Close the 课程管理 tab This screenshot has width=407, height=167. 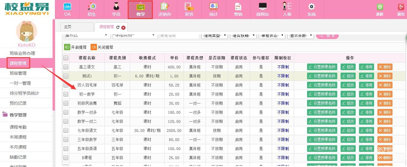[x=123, y=28]
